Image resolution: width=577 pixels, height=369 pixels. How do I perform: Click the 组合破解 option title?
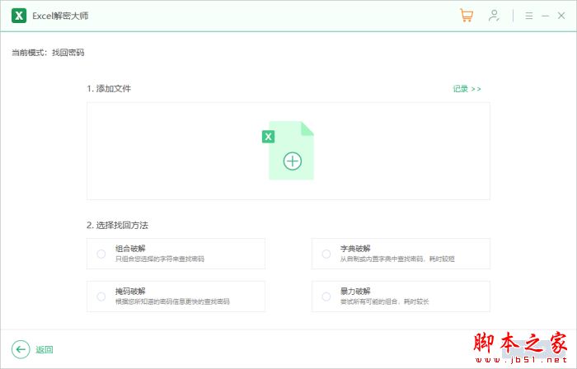(130, 249)
